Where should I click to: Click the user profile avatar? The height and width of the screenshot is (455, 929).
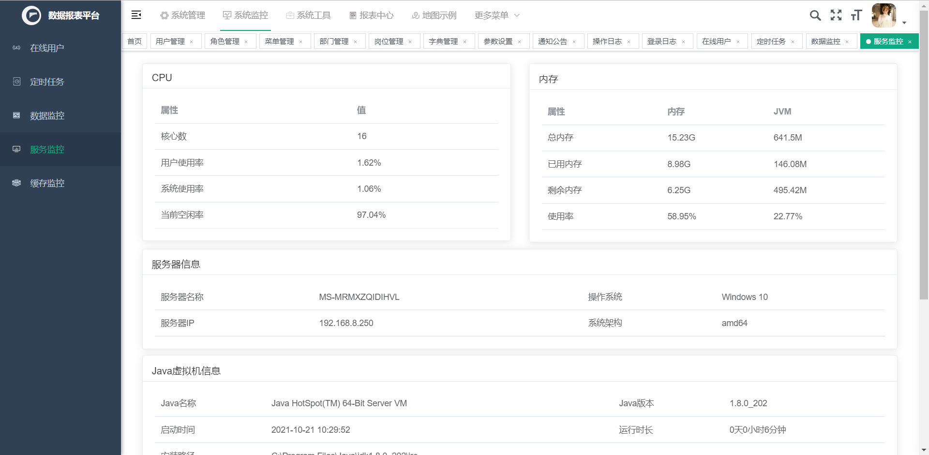884,15
